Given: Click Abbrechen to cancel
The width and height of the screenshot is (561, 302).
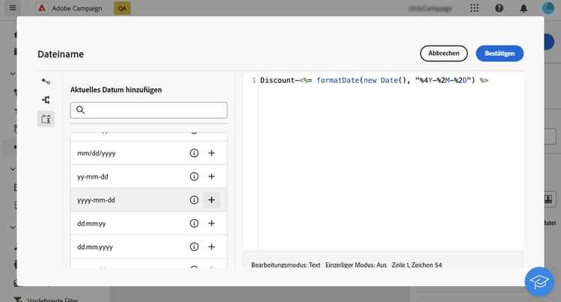Looking at the screenshot, I should pyautogui.click(x=444, y=53).
